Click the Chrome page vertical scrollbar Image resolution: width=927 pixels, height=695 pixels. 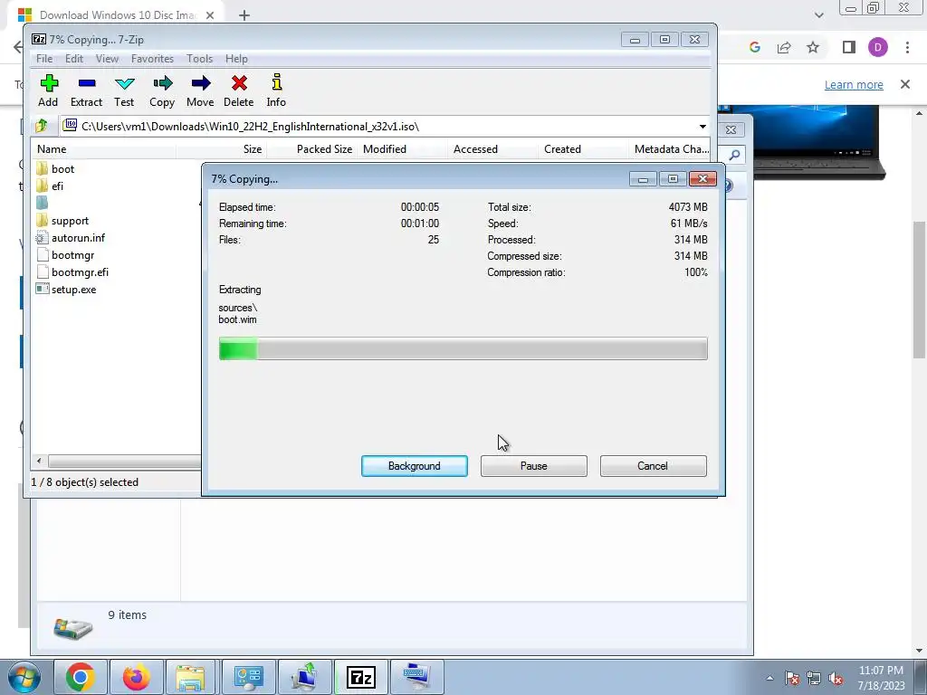920,290
